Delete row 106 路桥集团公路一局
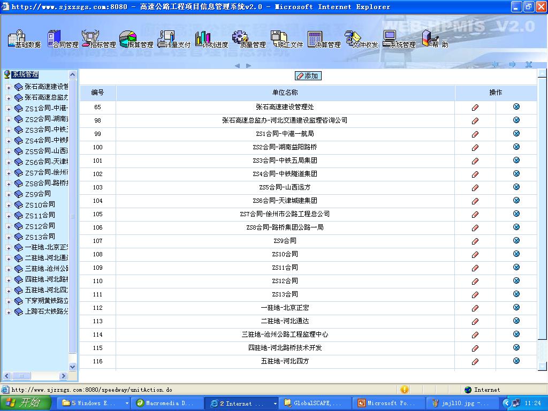 click(516, 227)
